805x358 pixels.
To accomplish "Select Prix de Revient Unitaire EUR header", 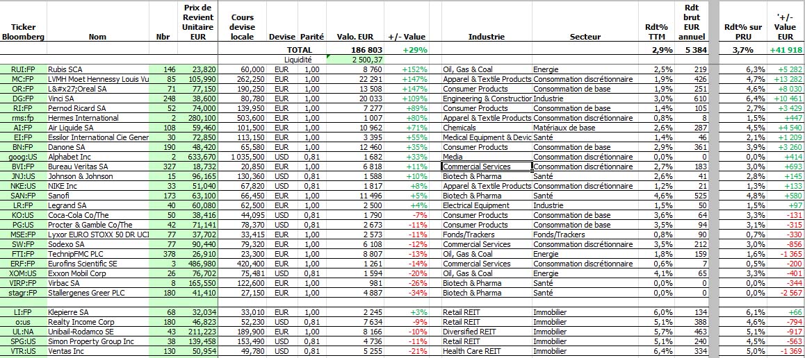I will click(197, 22).
